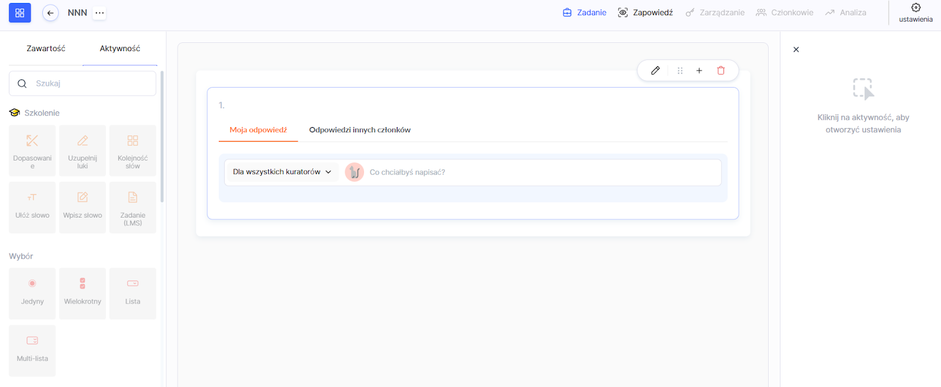Click the blue apps grid icon
The image size is (941, 387).
(x=19, y=13)
